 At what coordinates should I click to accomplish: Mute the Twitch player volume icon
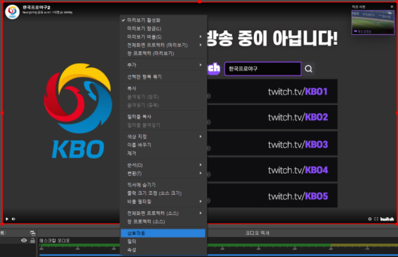(x=13, y=219)
